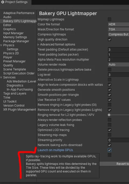Toggle Optimized LOD tracing checkbox

(109, 130)
